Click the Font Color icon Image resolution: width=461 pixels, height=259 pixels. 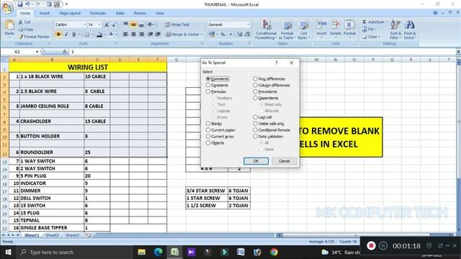[111, 35]
